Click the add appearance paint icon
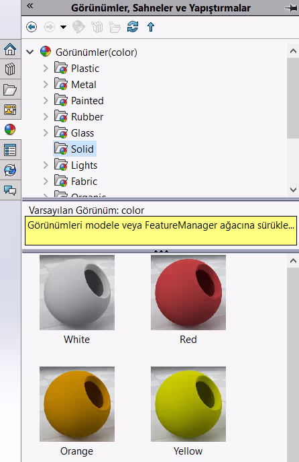The height and width of the screenshot is (462, 299). [78, 27]
